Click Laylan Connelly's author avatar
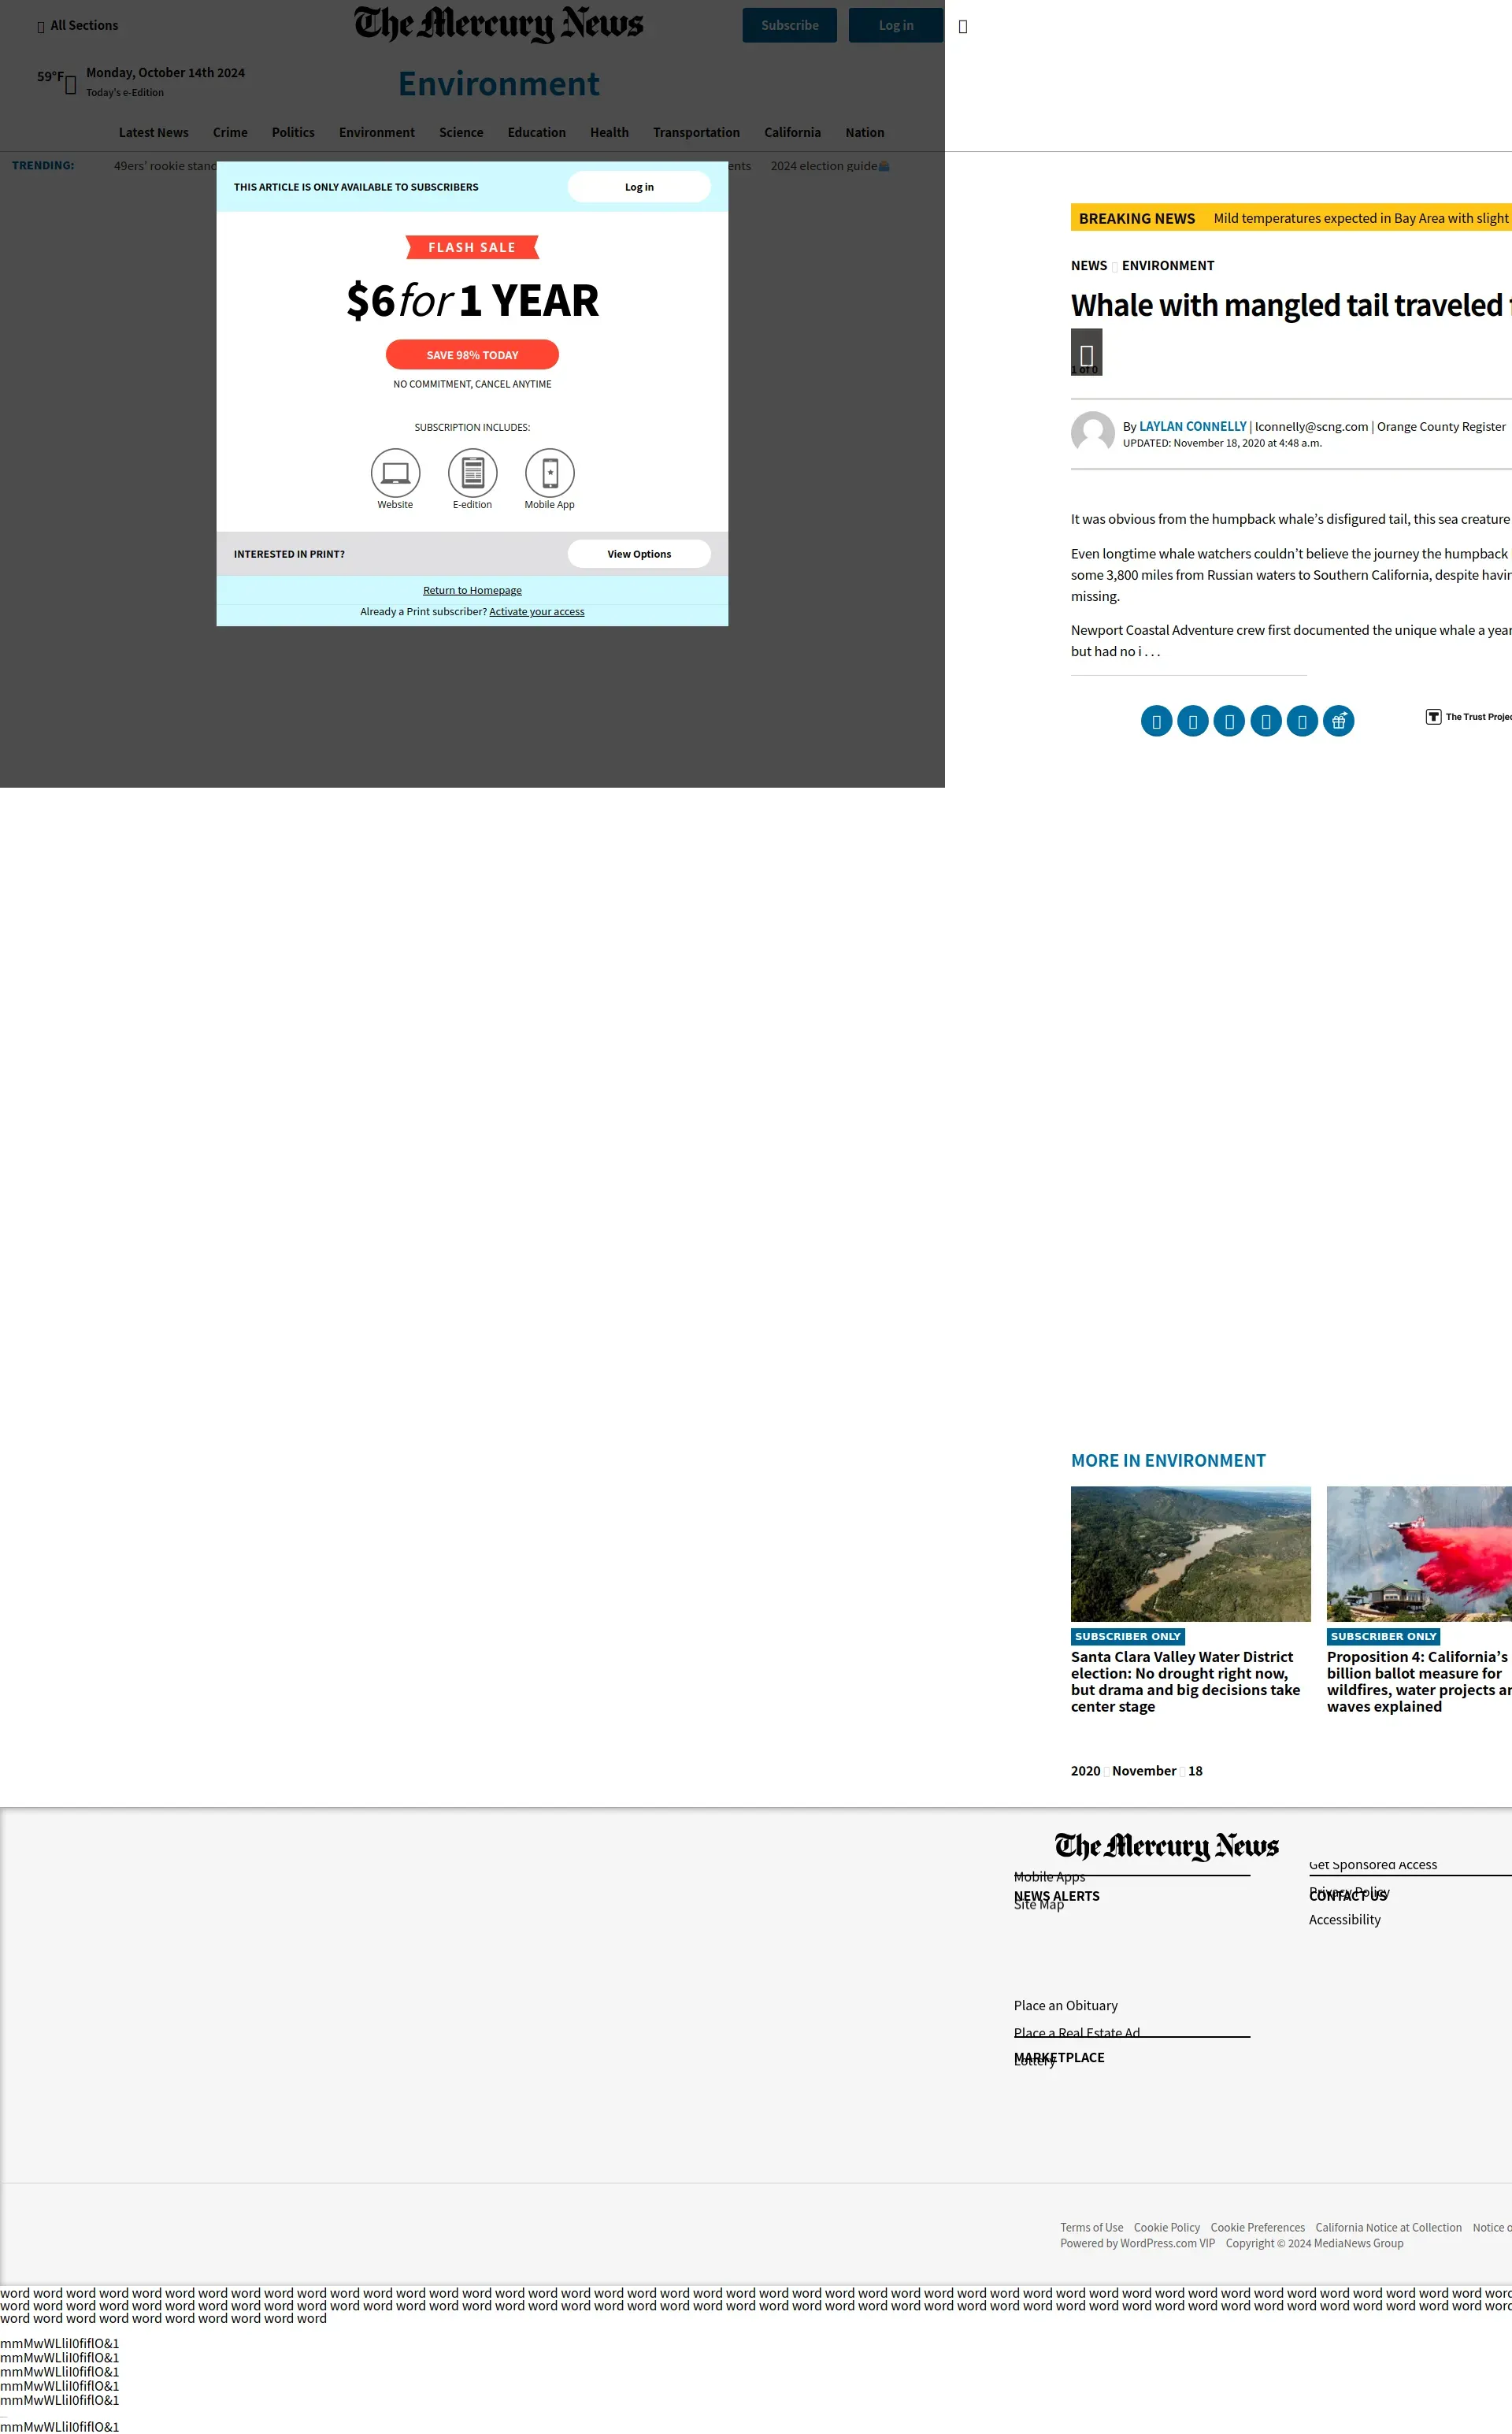The image size is (1512, 2434). [1092, 433]
